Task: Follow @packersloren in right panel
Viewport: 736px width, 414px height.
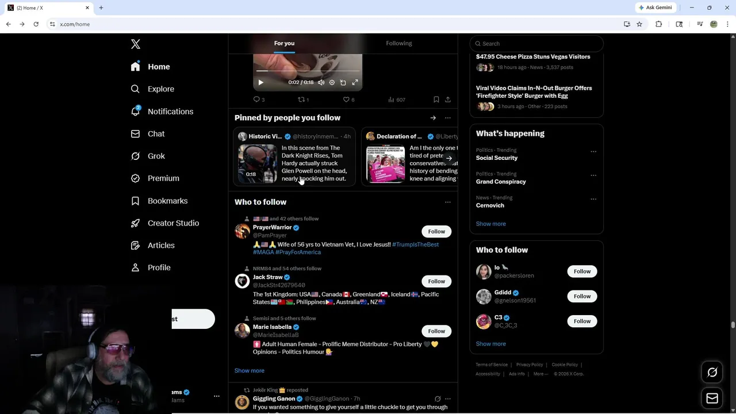Action: point(582,271)
